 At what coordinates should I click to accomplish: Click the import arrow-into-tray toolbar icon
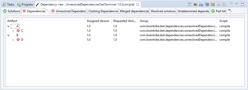[x=201, y=4]
